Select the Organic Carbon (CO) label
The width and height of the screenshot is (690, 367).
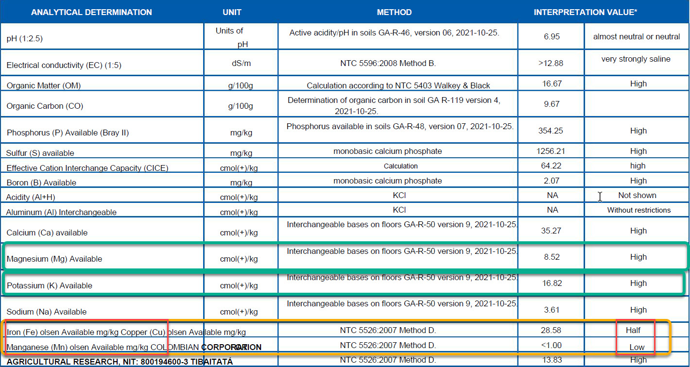45,106
